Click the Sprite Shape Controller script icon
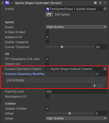The width and height of the screenshot is (109, 123). [x=7, y=3]
